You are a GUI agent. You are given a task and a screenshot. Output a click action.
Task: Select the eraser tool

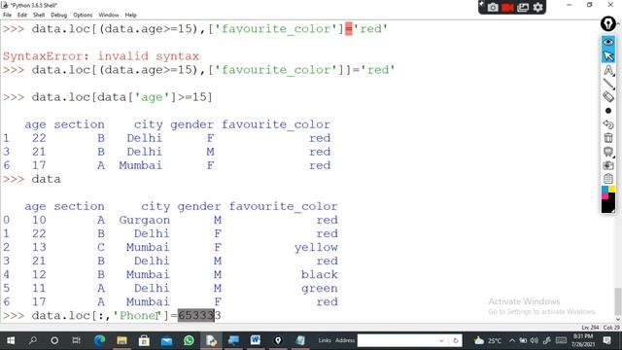(608, 97)
